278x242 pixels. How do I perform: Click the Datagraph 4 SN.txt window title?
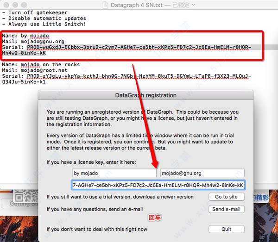(137, 5)
